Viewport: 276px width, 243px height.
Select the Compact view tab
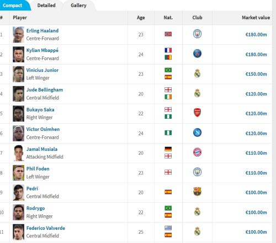click(x=12, y=6)
